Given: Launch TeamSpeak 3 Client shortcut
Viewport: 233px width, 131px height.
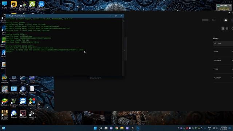Looking at the screenshot, I should [x=23, y=91].
